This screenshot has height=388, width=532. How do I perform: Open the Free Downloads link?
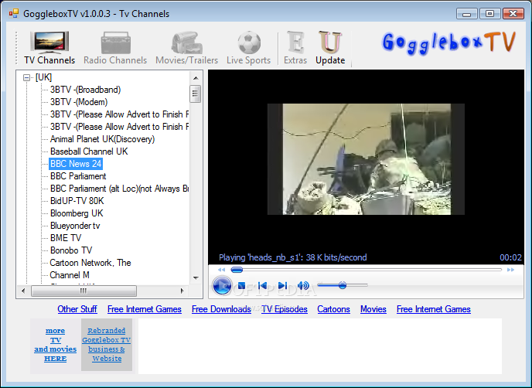[221, 309]
